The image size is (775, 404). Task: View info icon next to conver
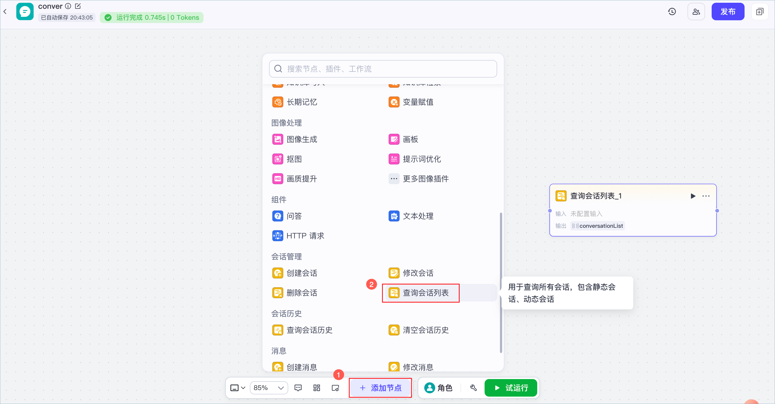tap(68, 6)
